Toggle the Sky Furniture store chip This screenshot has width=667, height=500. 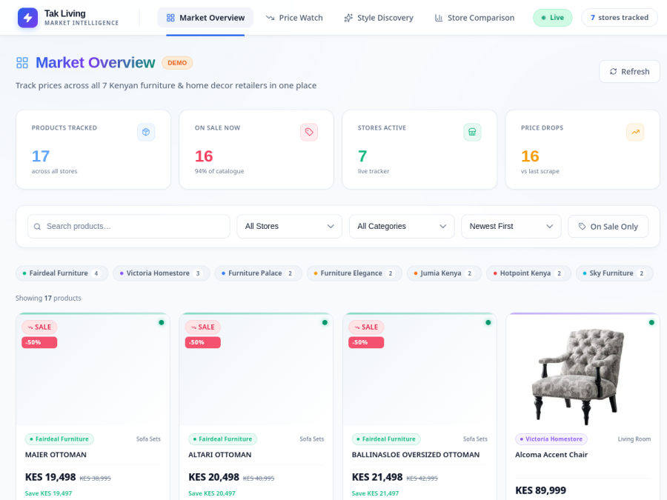pyautogui.click(x=614, y=273)
